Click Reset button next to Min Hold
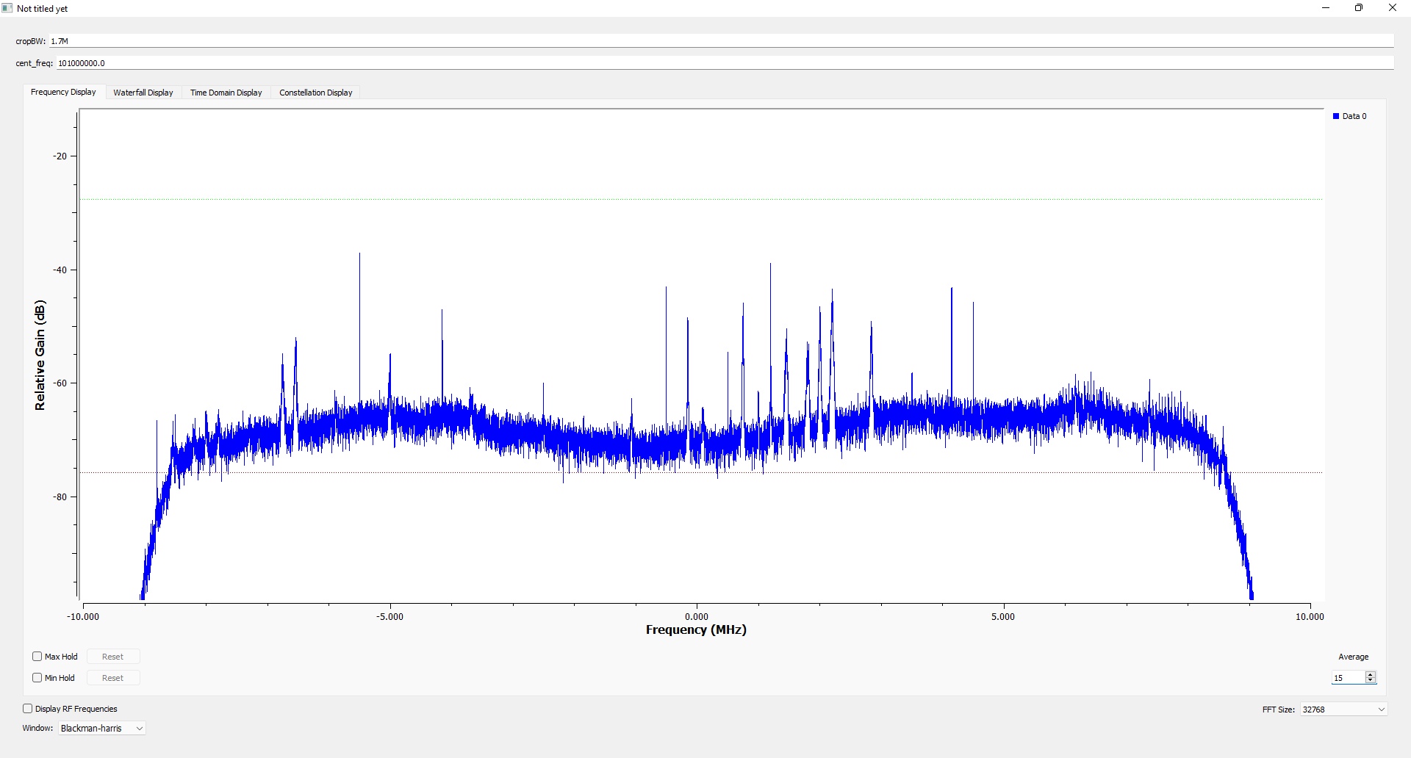Screen dimensions: 1411x758 (113, 678)
